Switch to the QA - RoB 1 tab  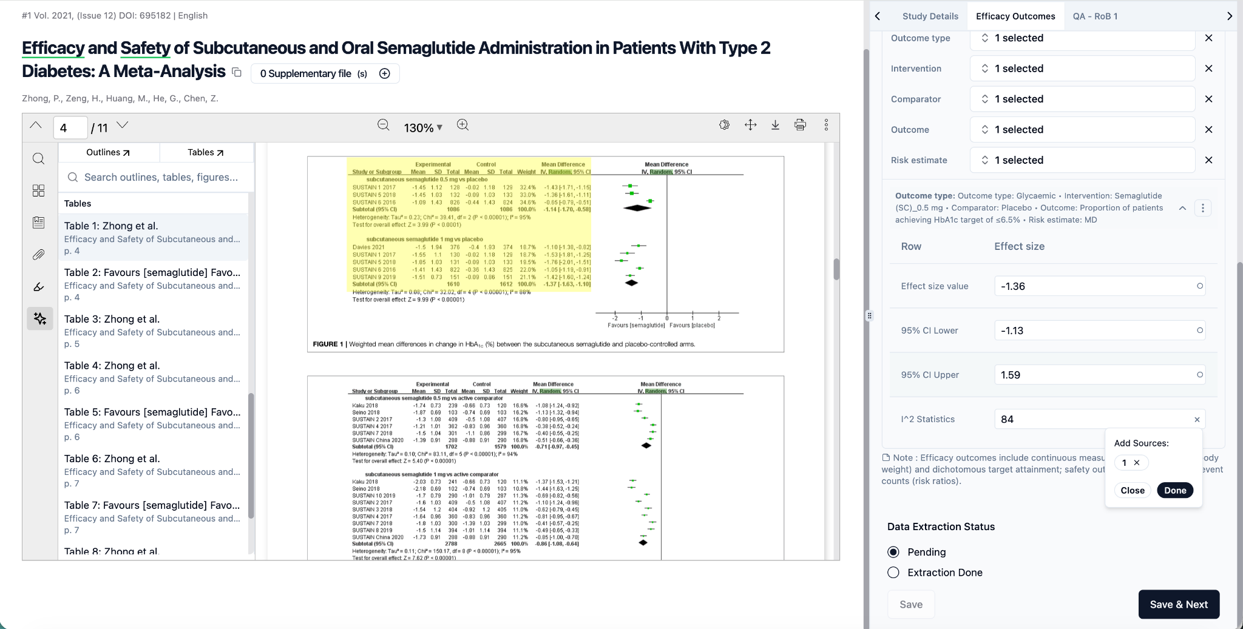pos(1095,16)
